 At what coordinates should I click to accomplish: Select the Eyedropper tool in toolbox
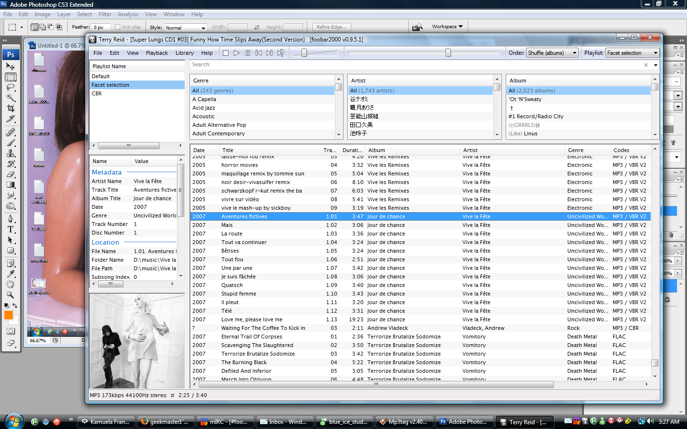click(10, 274)
